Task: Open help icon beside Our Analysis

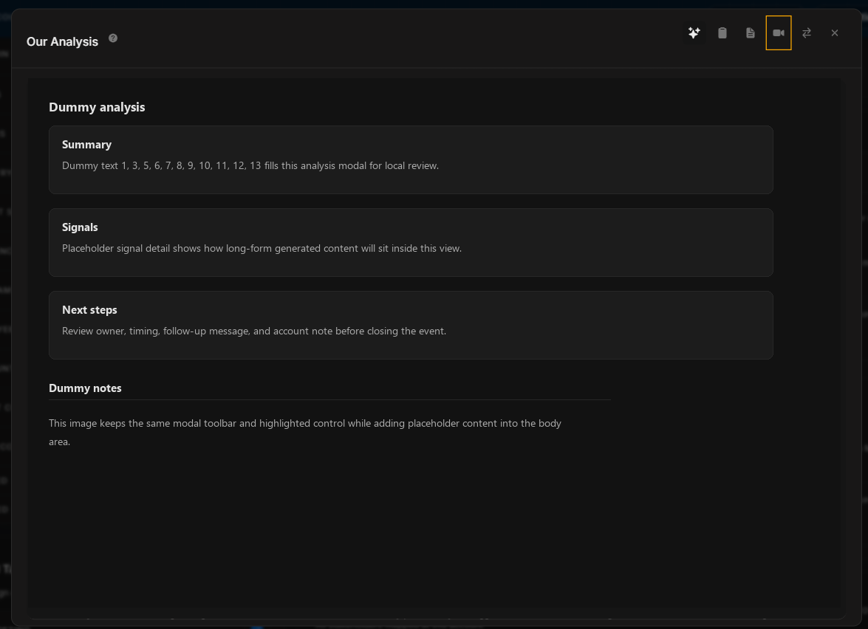Action: click(113, 38)
